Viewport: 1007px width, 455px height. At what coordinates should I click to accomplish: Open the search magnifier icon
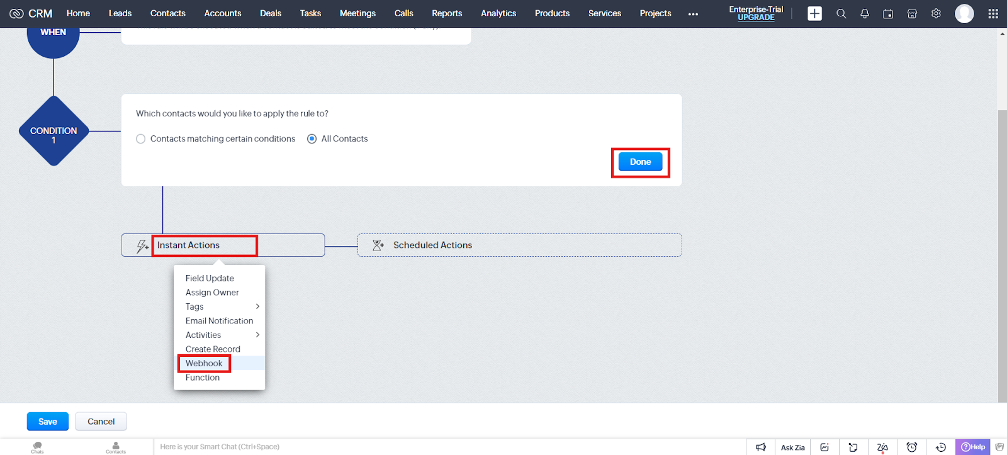pyautogui.click(x=841, y=13)
